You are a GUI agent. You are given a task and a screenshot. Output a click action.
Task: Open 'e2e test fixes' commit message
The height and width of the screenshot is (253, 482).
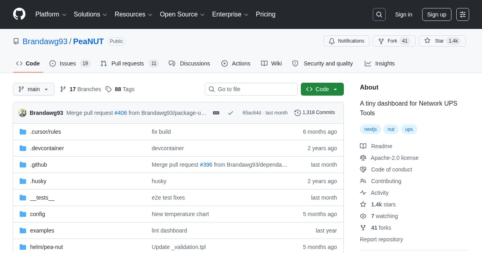168,198
